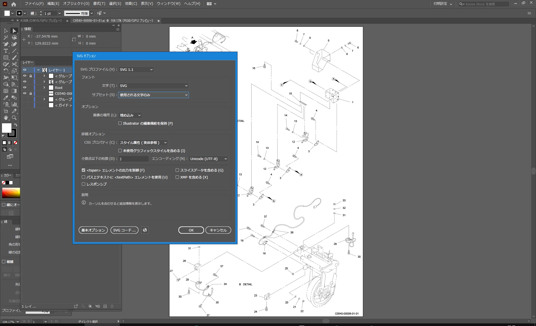536x326 pixels.
Task: Enable Preserve Illustrator editing capabilities checkbox
Action: coord(120,123)
